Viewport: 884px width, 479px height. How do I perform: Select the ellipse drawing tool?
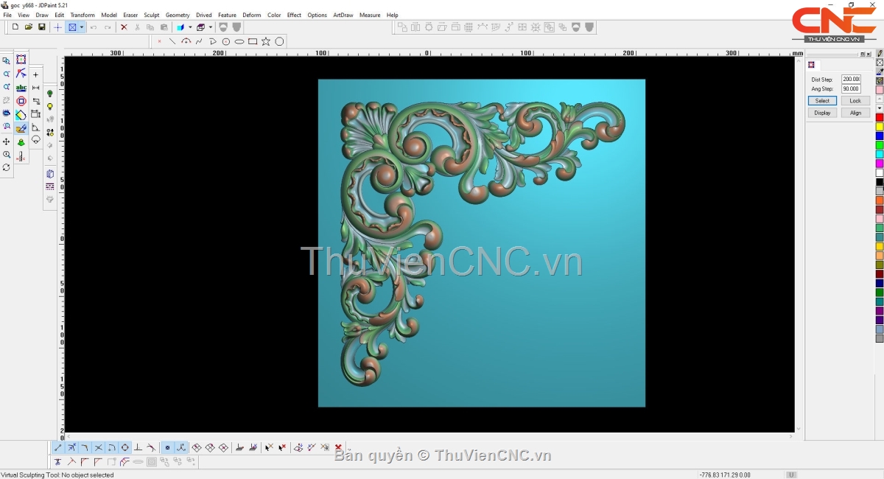click(x=239, y=42)
